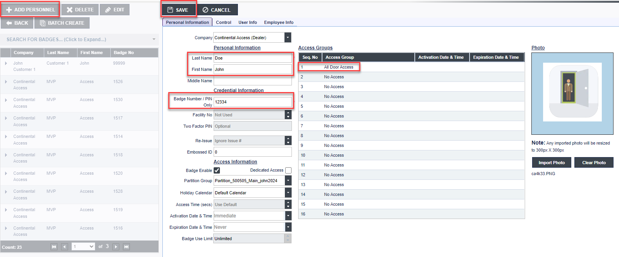Expand the Search For Badges panel

(x=79, y=40)
